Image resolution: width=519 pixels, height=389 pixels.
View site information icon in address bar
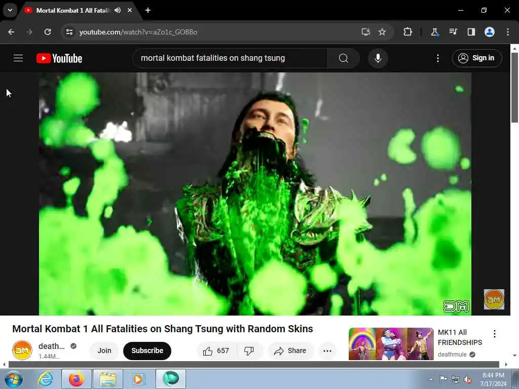coord(69,32)
